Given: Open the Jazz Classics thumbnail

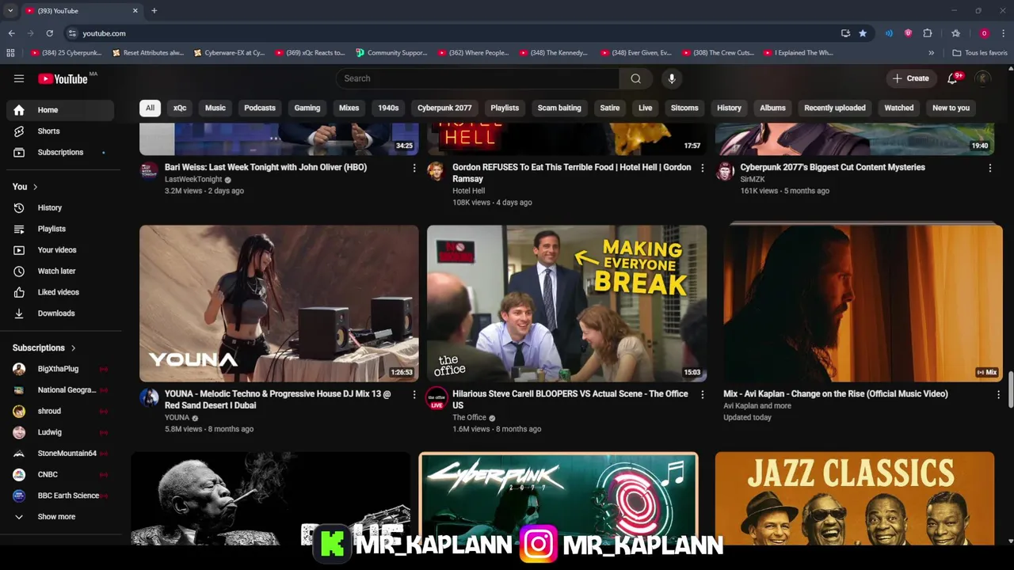Looking at the screenshot, I should (855, 498).
